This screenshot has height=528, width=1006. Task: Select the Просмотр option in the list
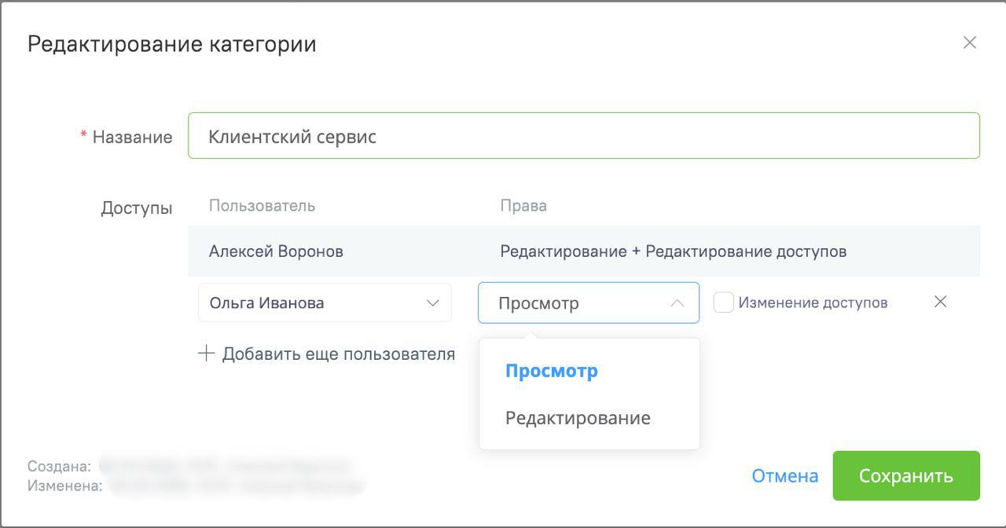[x=552, y=370]
